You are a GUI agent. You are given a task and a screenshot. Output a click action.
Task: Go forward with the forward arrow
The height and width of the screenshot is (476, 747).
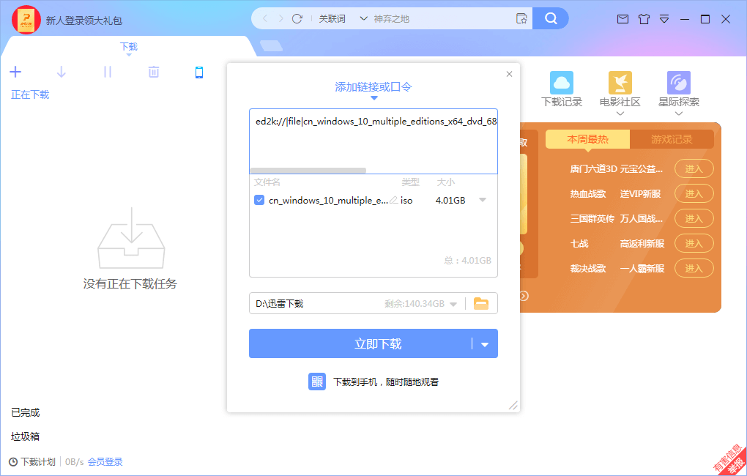tap(280, 18)
